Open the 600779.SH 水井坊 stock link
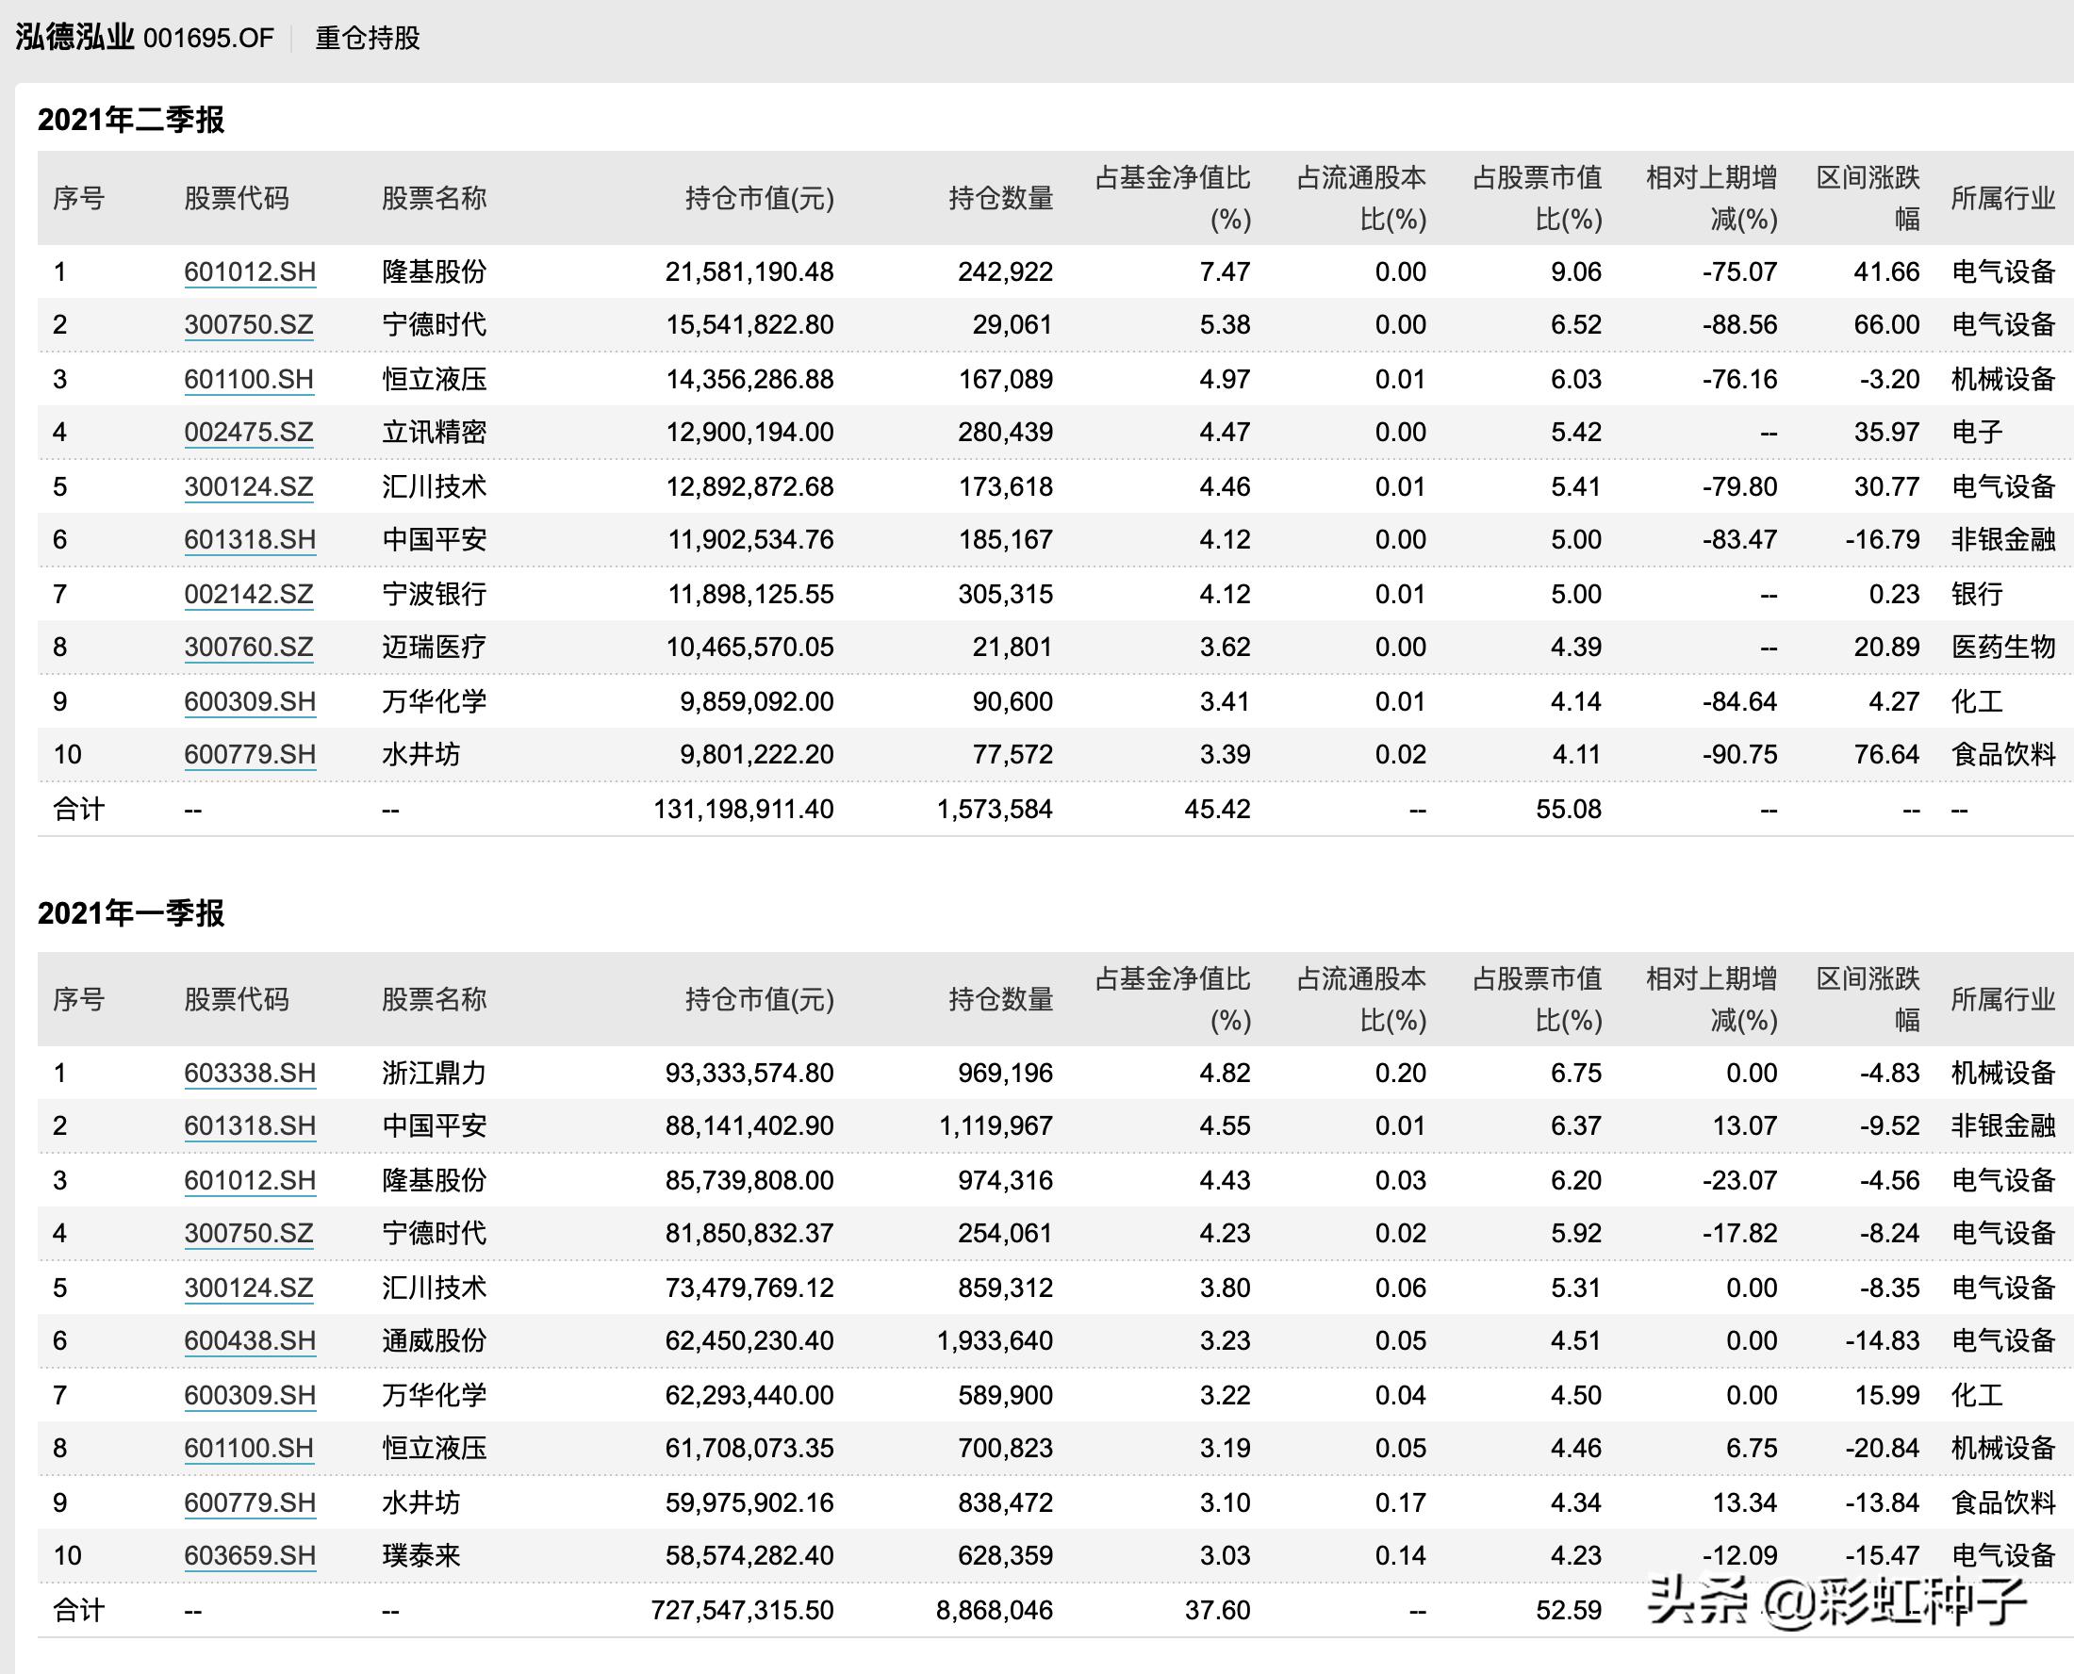Viewport: 2074px width, 1674px height. tap(249, 756)
